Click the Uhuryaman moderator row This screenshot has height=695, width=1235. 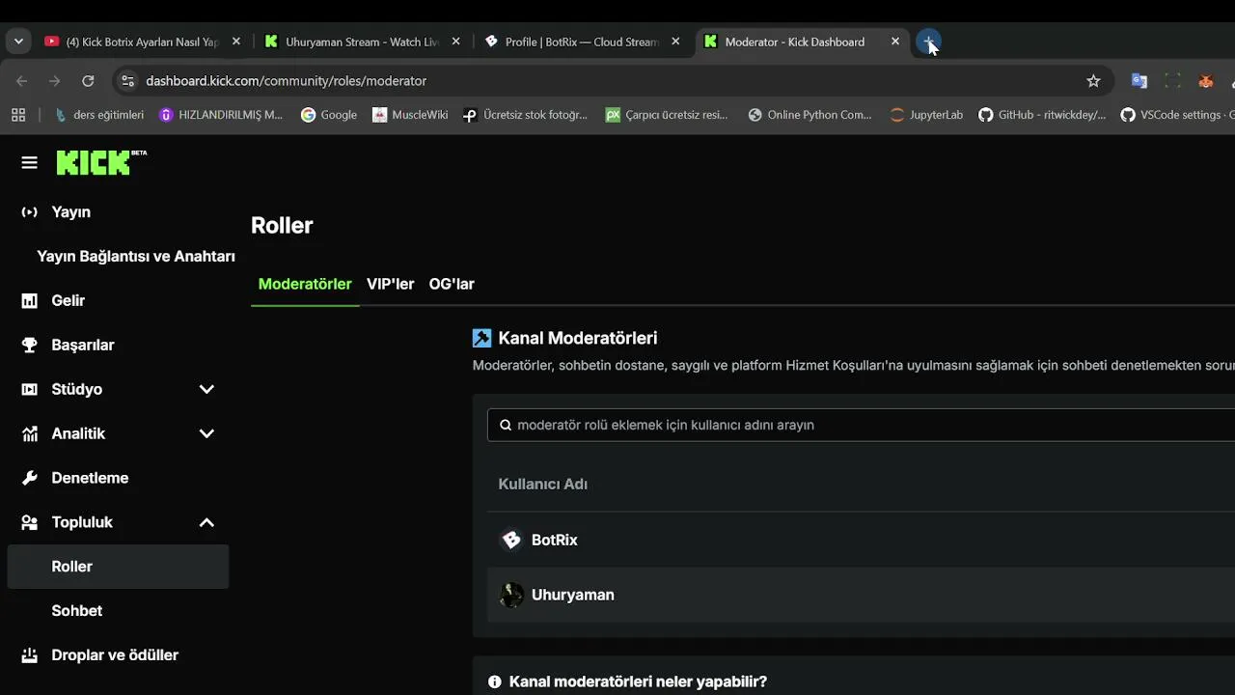(x=862, y=596)
